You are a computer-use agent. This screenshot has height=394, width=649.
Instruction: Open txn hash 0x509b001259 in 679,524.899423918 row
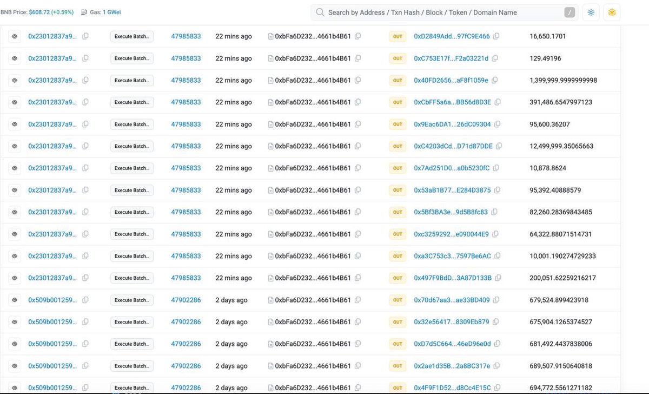pyautogui.click(x=52, y=300)
